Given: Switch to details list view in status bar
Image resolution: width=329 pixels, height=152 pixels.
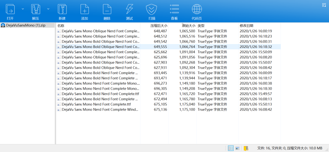Looking at the screenshot, I should [231, 148].
